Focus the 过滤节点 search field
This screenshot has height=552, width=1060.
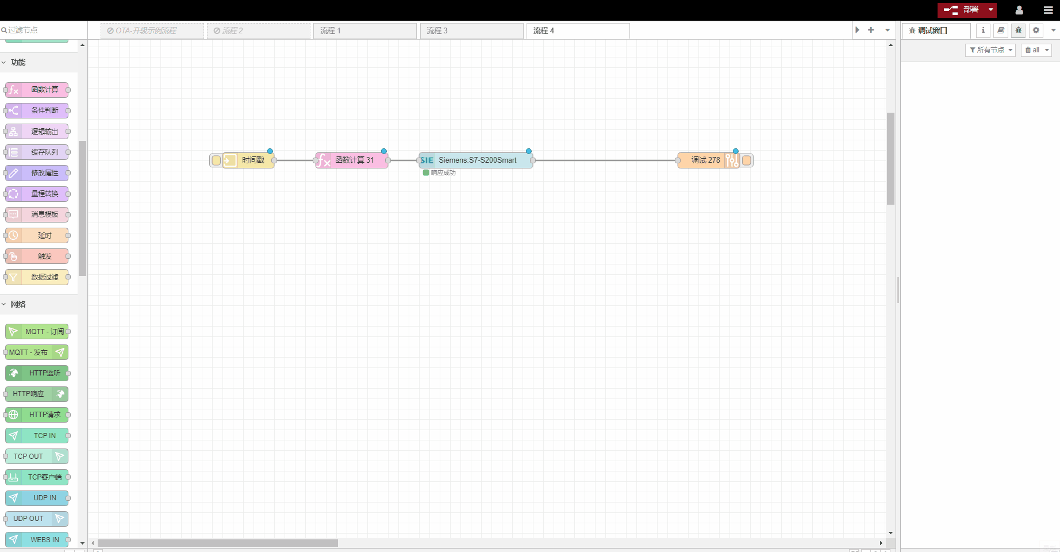pos(44,30)
